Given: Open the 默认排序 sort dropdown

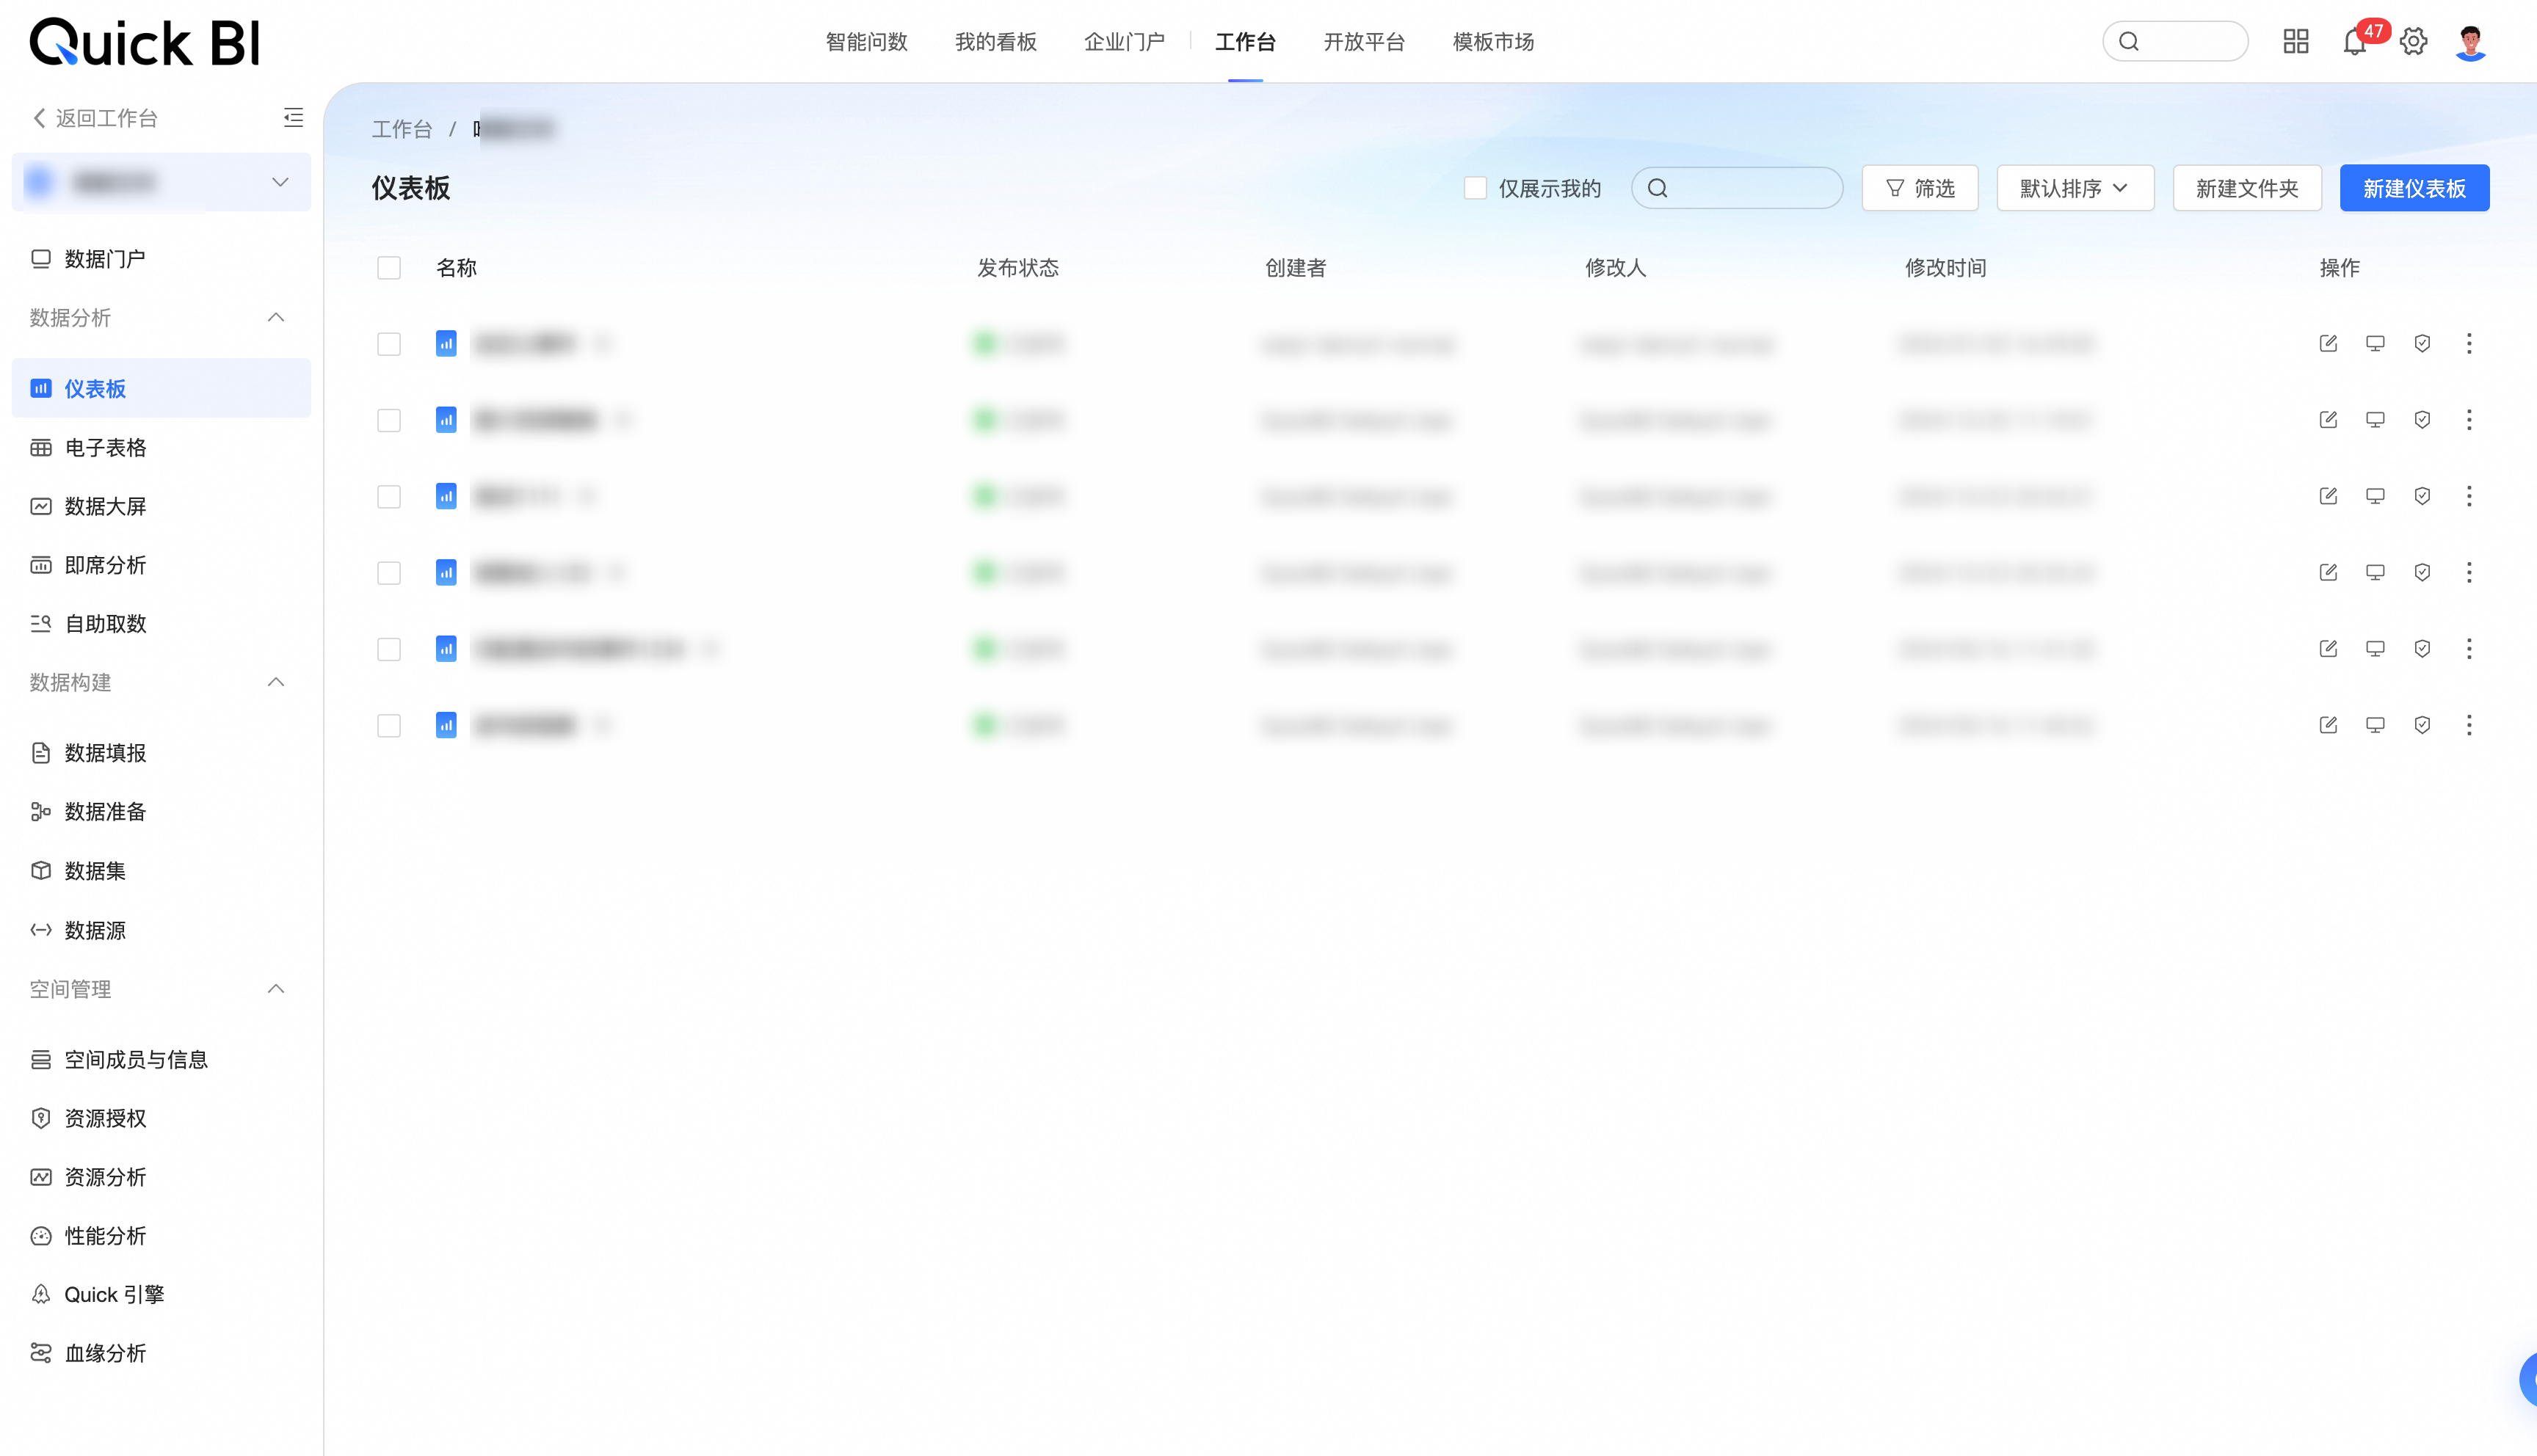Looking at the screenshot, I should [2075, 188].
